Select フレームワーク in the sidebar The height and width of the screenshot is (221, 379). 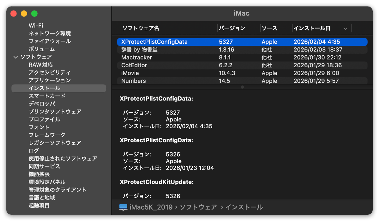pos(47,135)
